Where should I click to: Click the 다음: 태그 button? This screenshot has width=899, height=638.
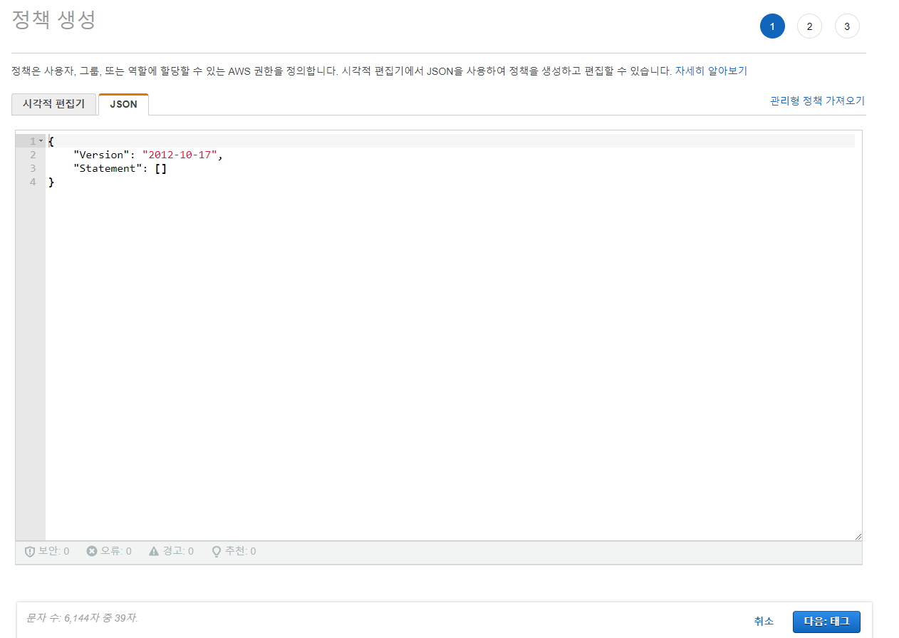826,622
